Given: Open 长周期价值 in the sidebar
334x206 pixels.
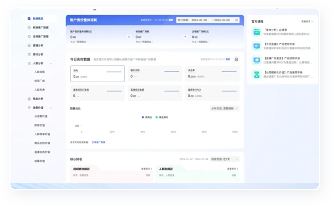Looking at the screenshot, I should (41, 116).
